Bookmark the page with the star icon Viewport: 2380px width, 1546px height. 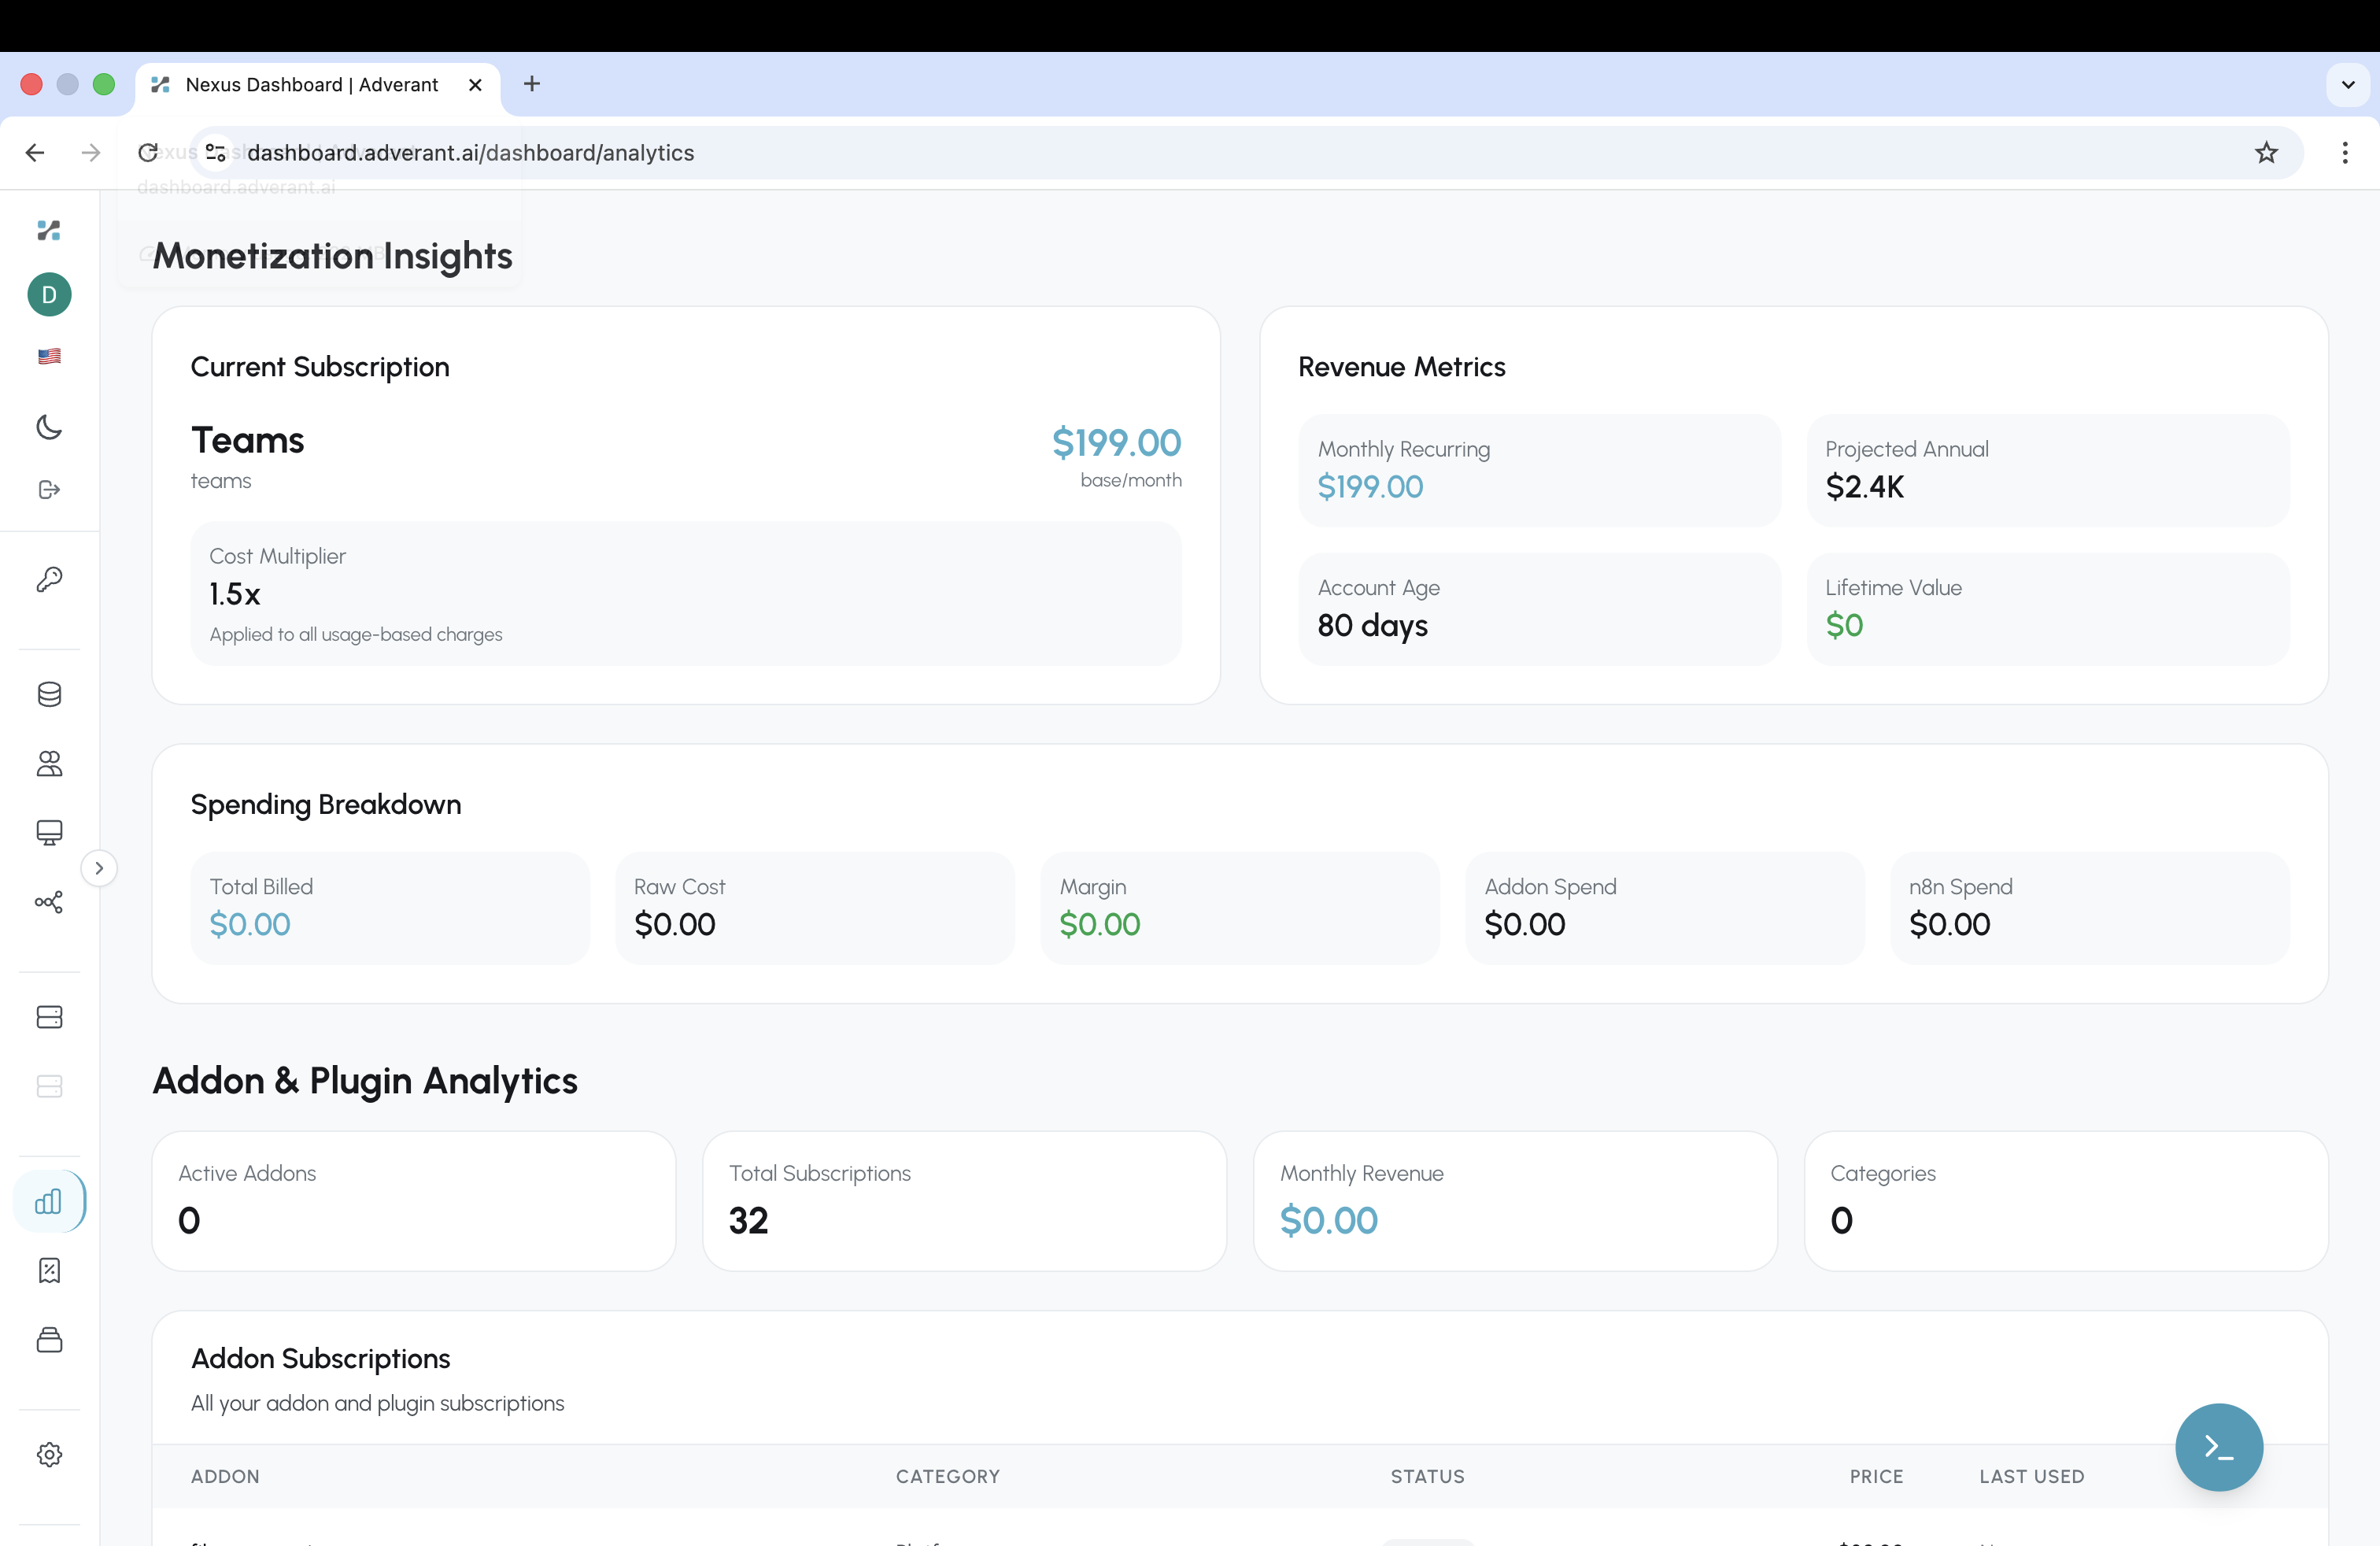[2265, 152]
